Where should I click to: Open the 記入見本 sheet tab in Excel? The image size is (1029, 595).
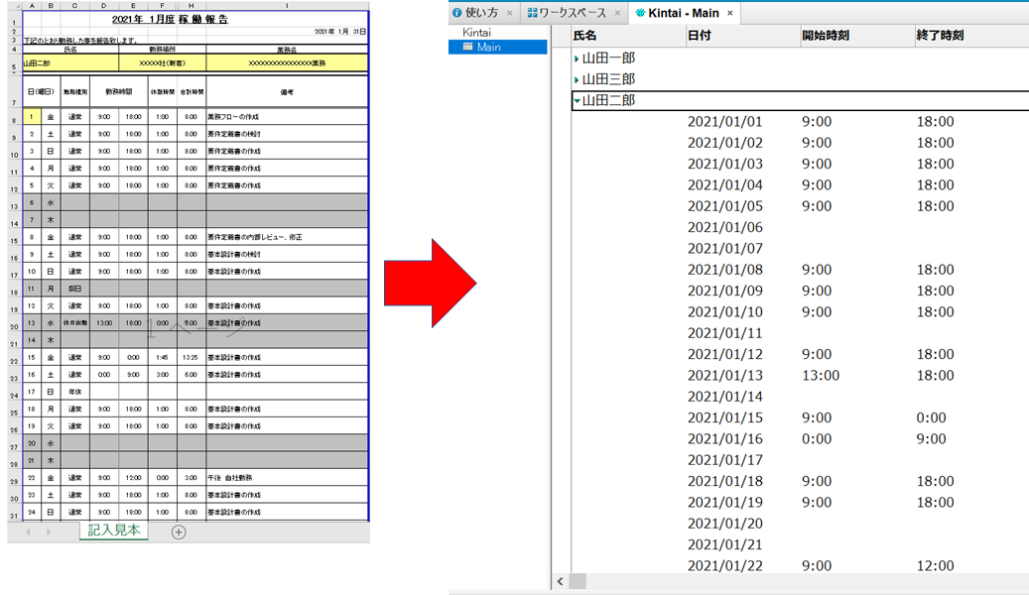(113, 531)
